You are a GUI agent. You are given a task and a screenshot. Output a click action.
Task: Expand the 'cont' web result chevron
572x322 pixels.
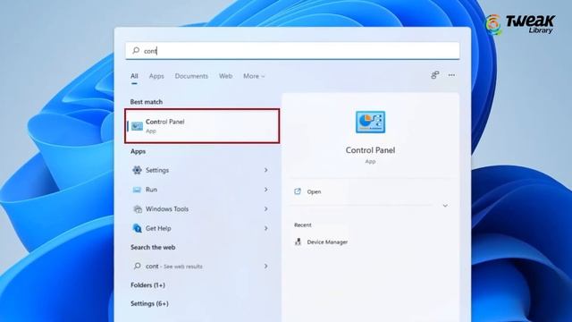pos(266,267)
